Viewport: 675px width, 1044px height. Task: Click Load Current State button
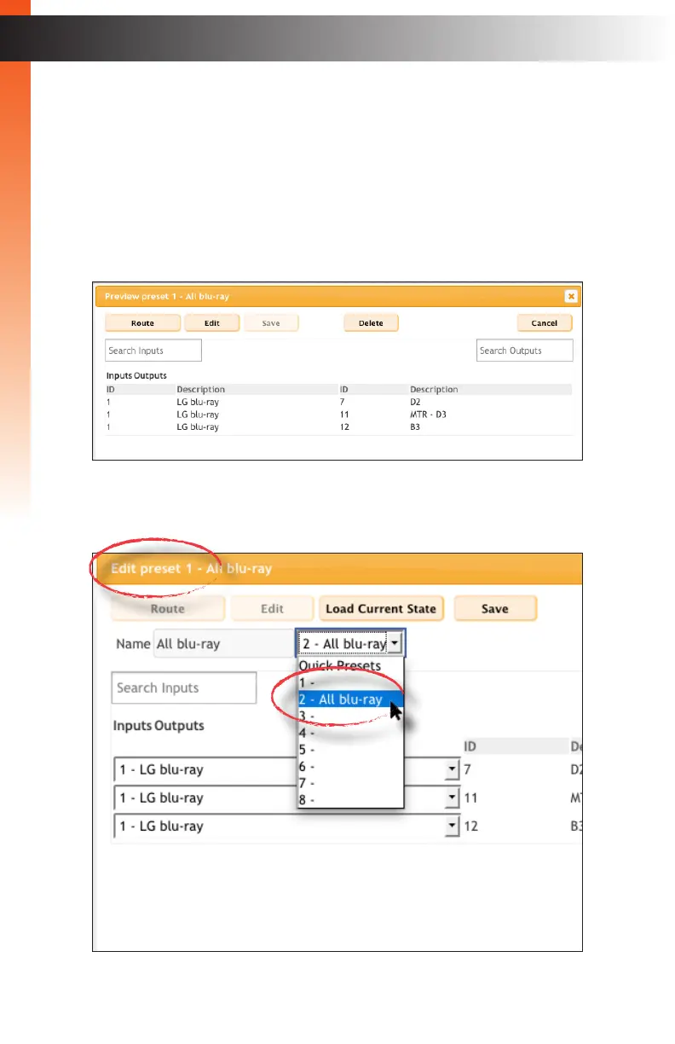point(381,609)
